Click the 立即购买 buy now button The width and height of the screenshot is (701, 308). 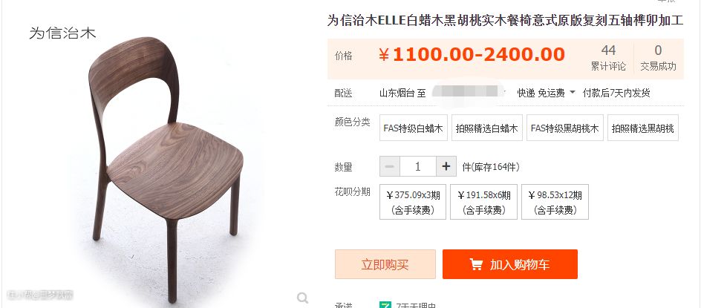385,264
